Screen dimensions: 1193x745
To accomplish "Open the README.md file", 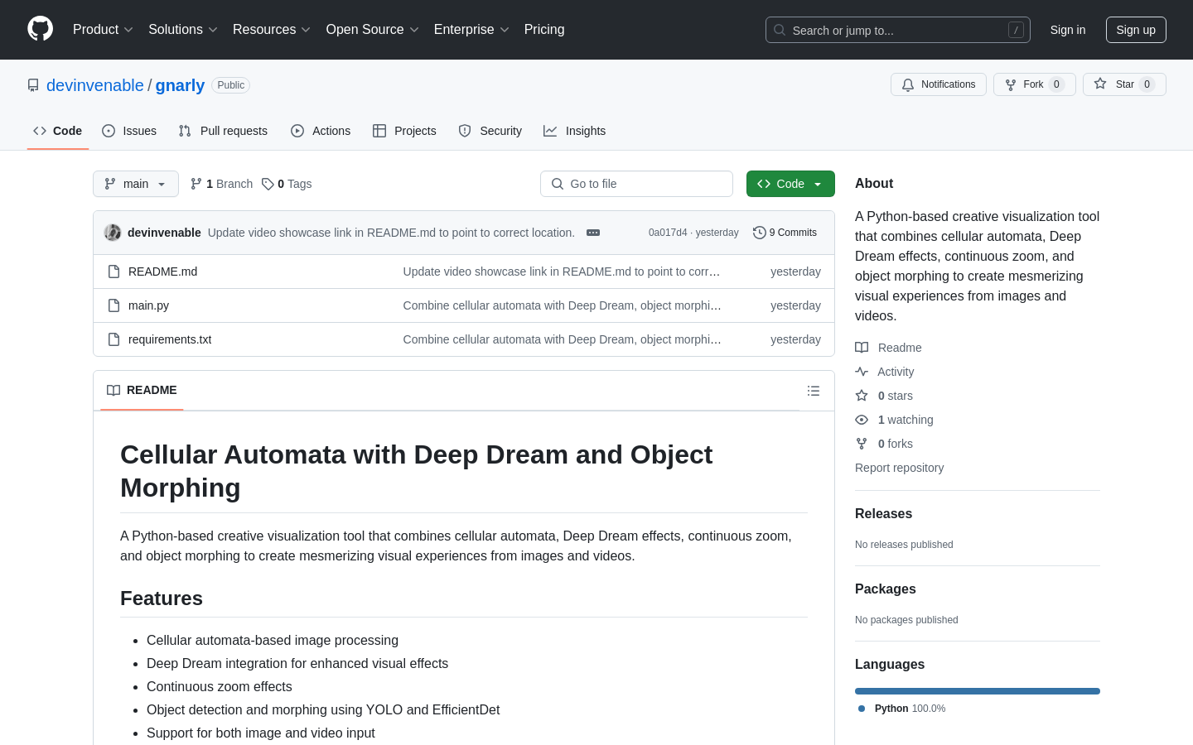I will coord(162,272).
